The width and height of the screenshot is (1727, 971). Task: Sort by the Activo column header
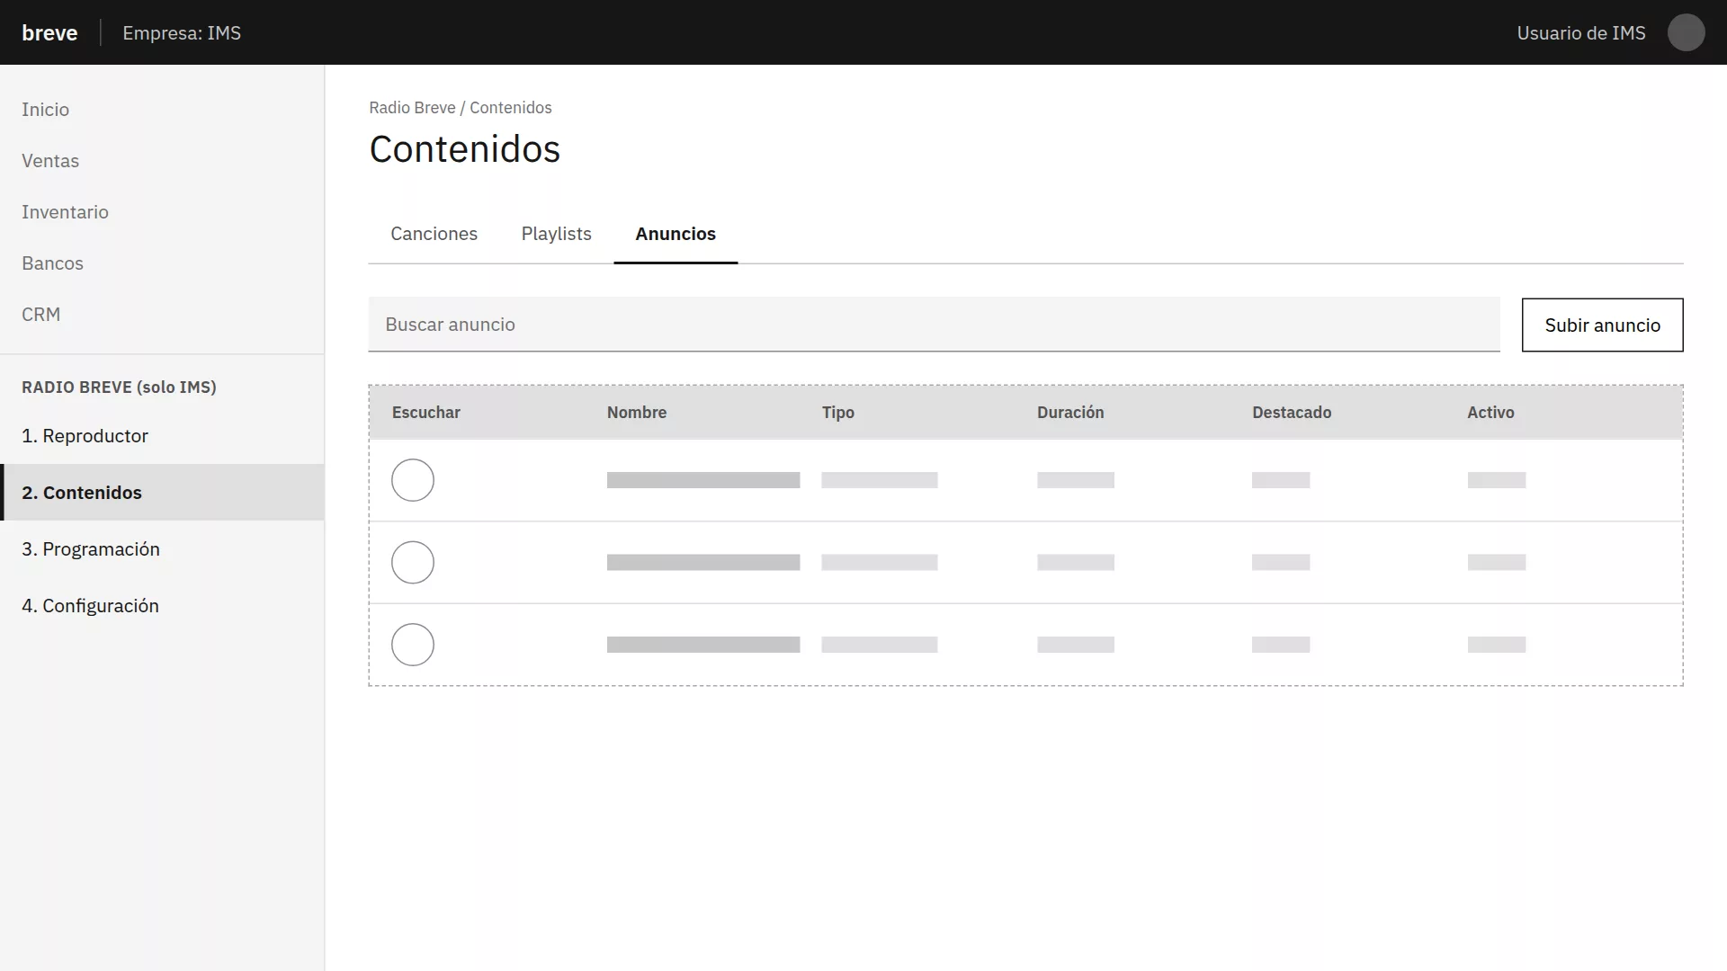[1490, 413]
